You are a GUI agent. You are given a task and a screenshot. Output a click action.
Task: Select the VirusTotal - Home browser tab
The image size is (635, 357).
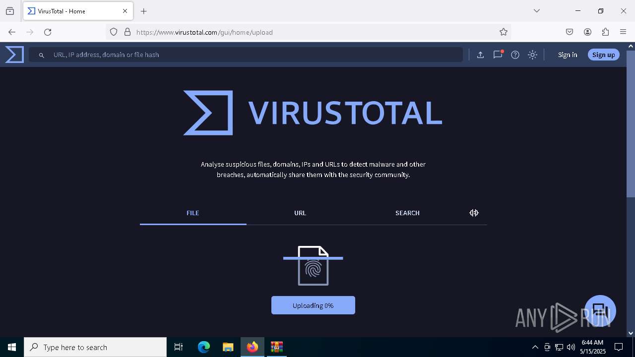[78, 11]
